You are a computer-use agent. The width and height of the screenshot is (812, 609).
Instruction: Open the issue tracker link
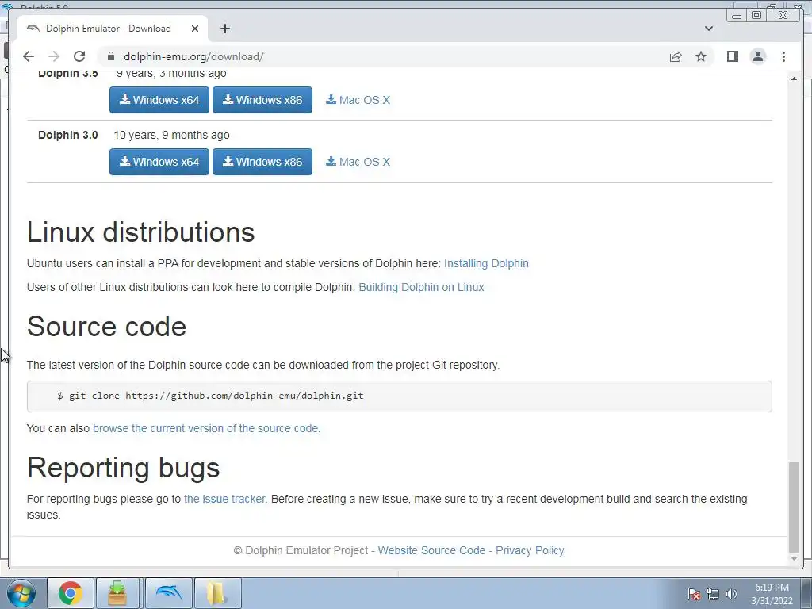225,499
